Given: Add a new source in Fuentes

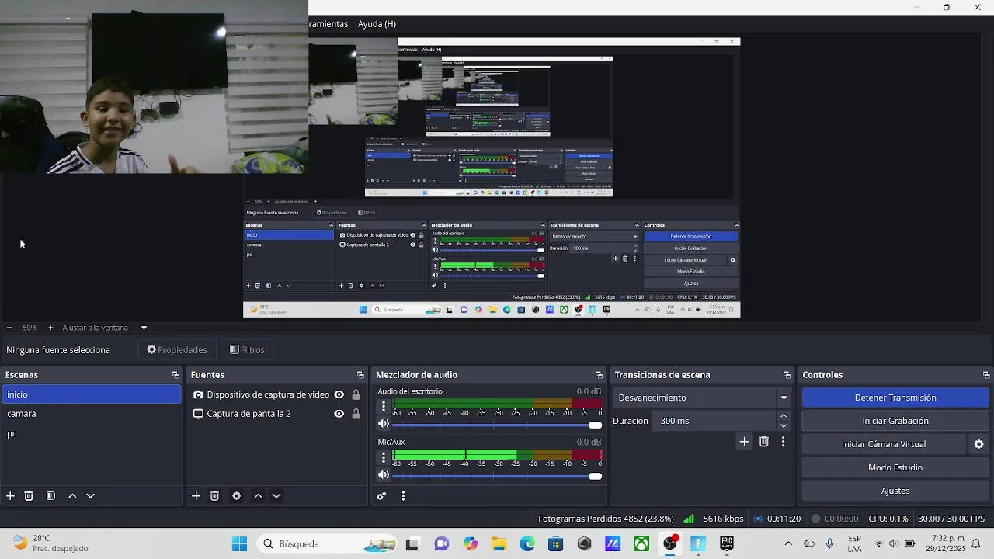Looking at the screenshot, I should [196, 496].
